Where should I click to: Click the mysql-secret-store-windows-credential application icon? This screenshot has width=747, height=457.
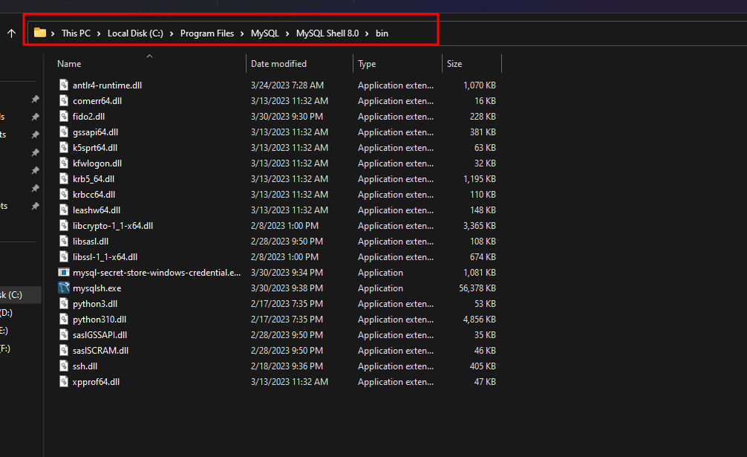[64, 272]
